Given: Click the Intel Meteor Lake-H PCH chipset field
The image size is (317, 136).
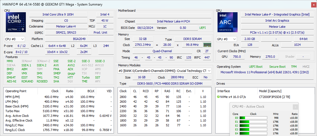Looking at the screenshot, I should point(173,21).
